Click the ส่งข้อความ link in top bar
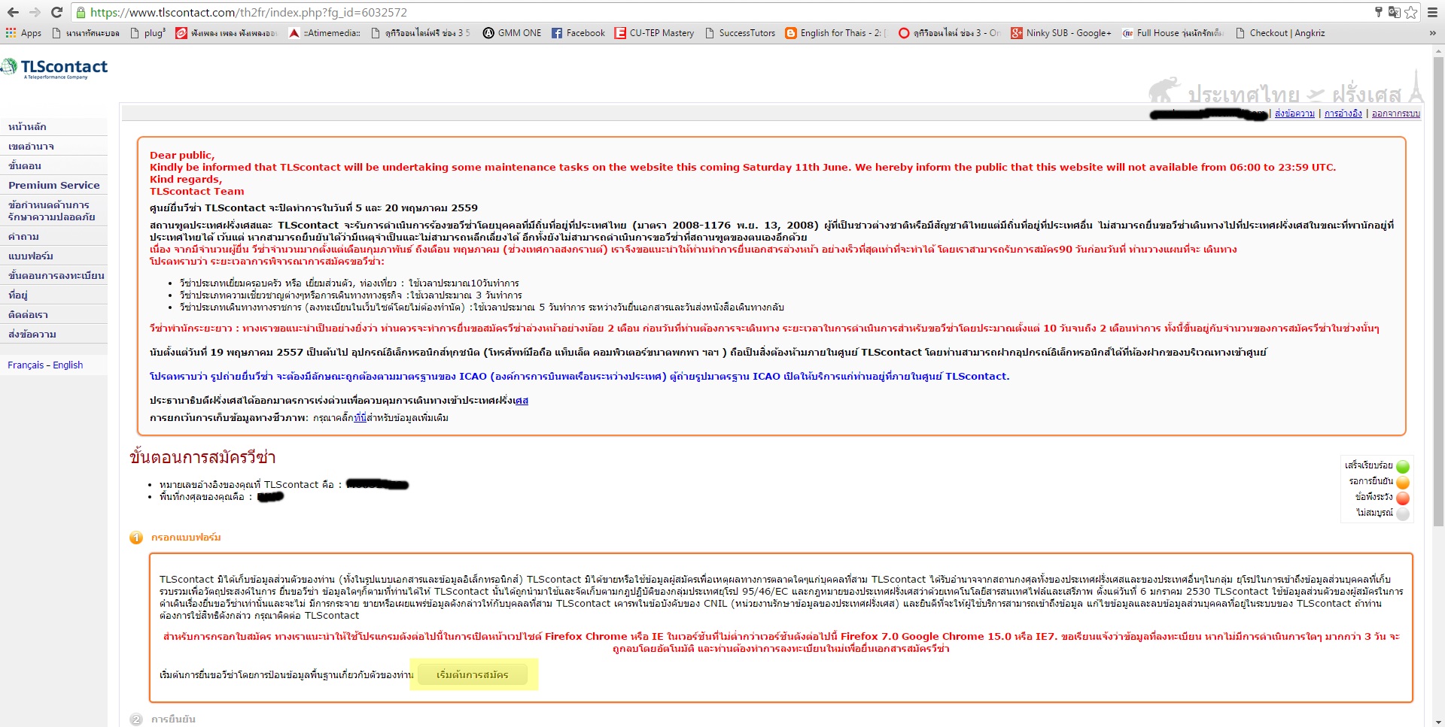This screenshot has height=727, width=1445. click(1294, 114)
